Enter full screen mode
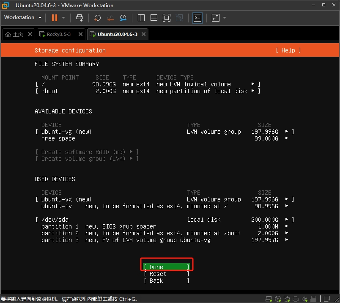The height and width of the screenshot is (303, 340). click(x=167, y=18)
